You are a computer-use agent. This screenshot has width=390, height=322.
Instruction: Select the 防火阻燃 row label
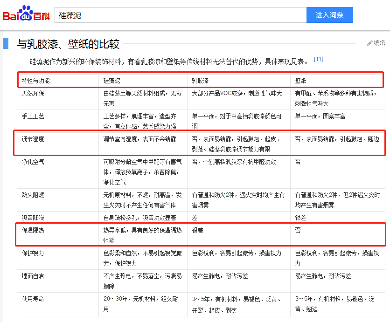pos(33,195)
